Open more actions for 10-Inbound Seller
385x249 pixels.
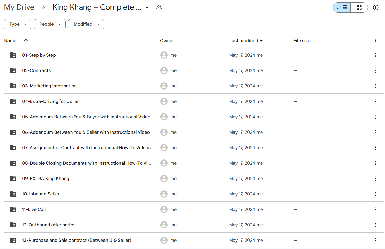[x=376, y=194]
